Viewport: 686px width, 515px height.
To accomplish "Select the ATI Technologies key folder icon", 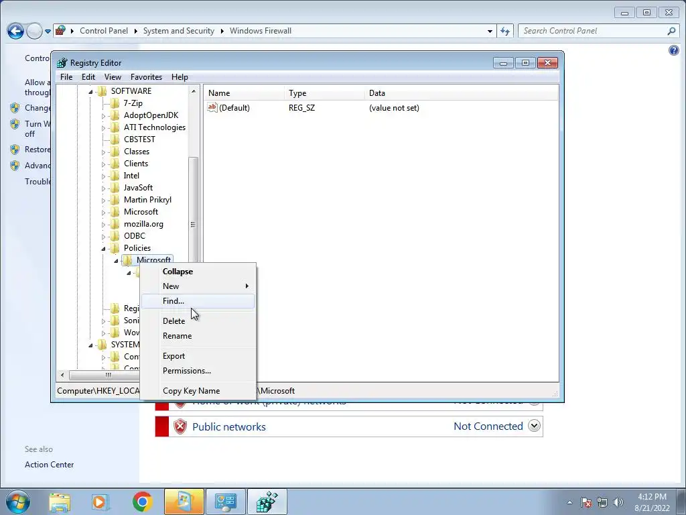I will [115, 127].
